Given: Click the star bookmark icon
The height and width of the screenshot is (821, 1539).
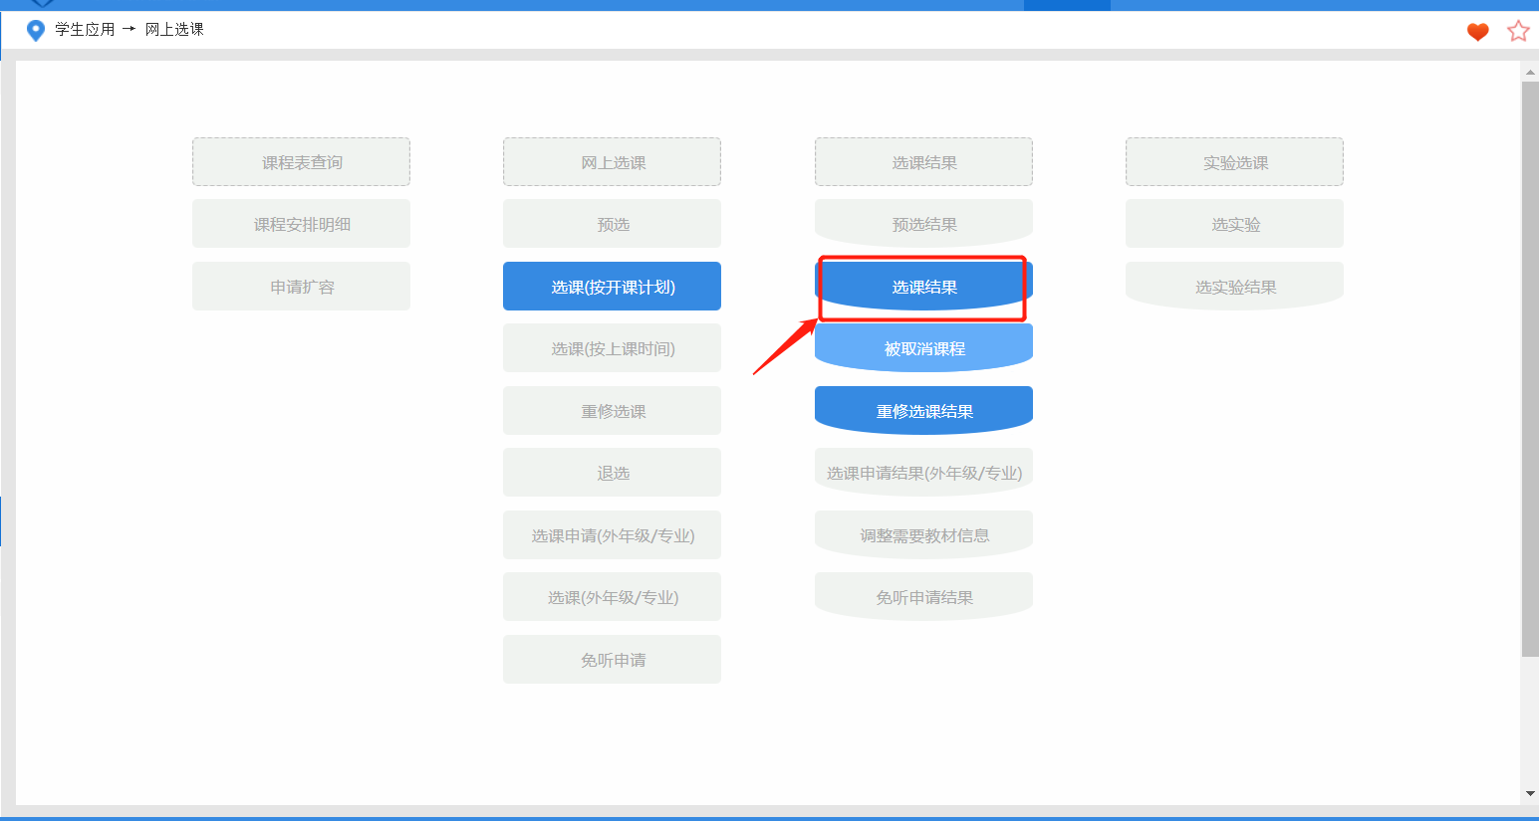Looking at the screenshot, I should (1518, 31).
